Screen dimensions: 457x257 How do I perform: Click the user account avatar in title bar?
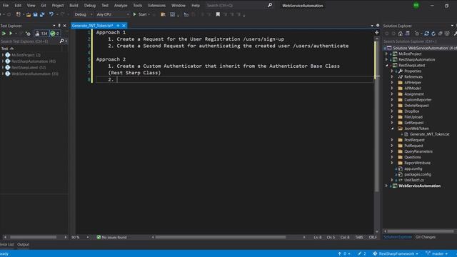click(416, 5)
